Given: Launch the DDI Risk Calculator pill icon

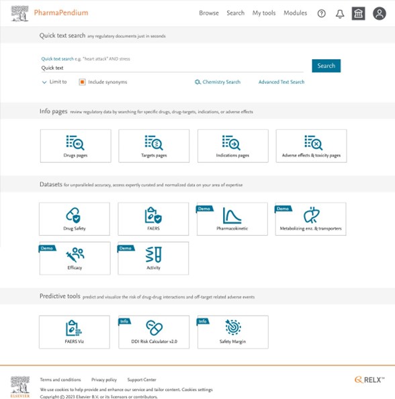Looking at the screenshot, I should click(x=155, y=328).
